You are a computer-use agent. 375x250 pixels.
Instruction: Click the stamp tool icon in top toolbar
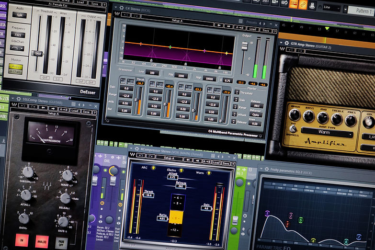click(x=312, y=6)
